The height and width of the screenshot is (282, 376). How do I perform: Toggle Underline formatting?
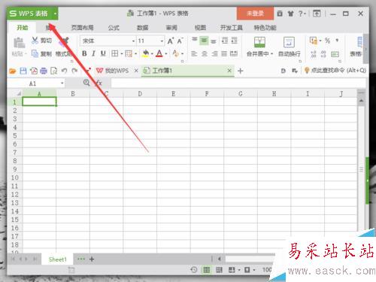click(103, 53)
